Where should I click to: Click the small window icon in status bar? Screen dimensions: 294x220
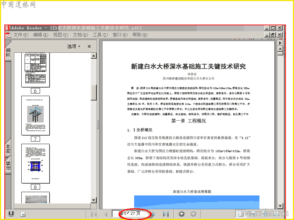(x=23, y=214)
